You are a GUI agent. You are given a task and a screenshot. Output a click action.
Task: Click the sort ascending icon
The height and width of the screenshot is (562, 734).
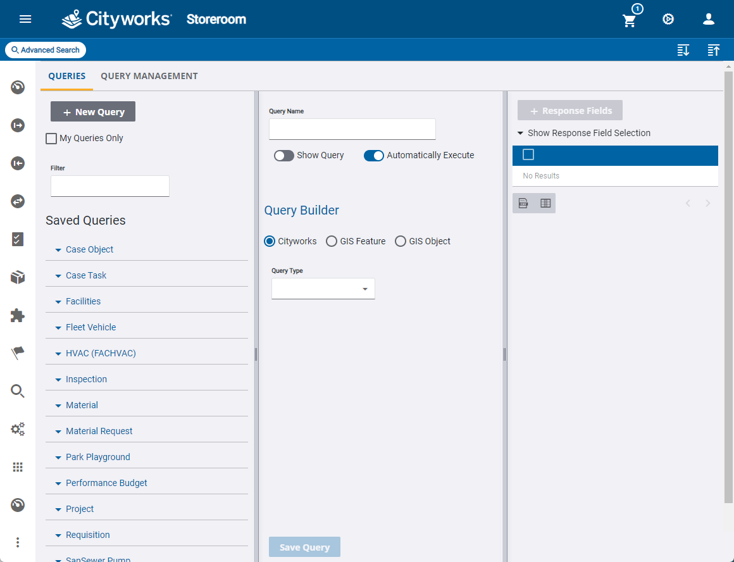point(714,50)
